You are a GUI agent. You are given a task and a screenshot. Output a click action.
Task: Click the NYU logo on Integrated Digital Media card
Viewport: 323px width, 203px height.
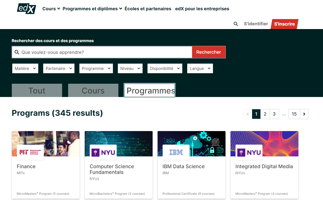pyautogui.click(x=249, y=152)
